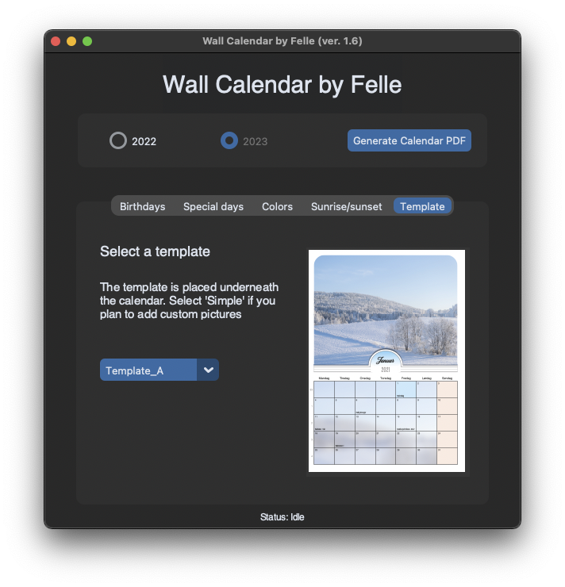Select the 2022 year radio button
565x587 pixels.
tap(118, 141)
